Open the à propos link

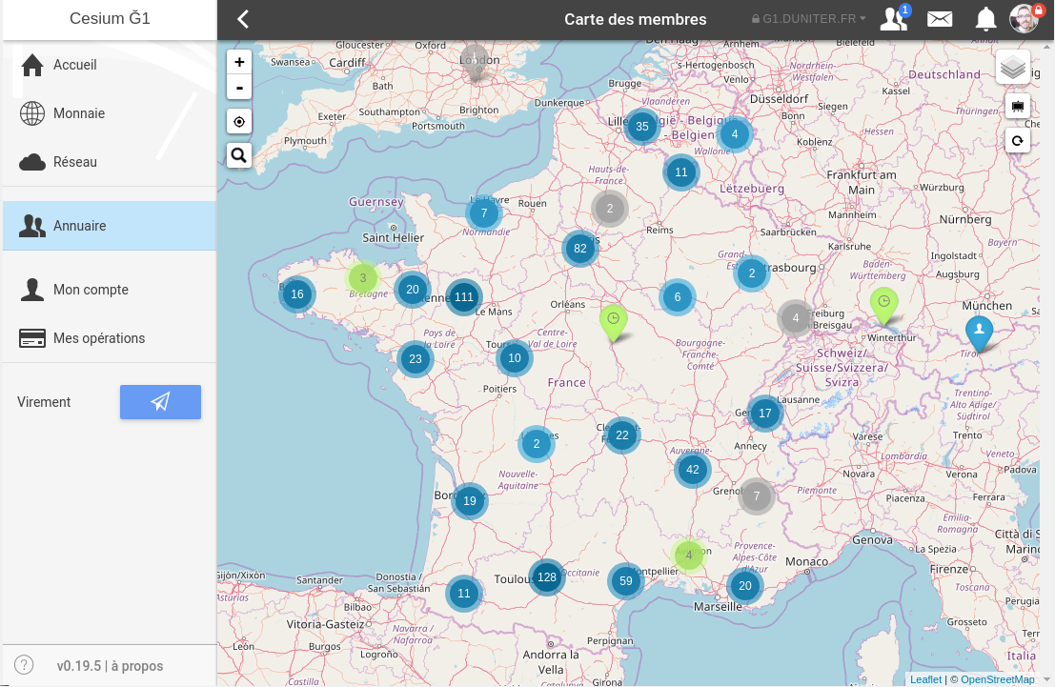(136, 666)
